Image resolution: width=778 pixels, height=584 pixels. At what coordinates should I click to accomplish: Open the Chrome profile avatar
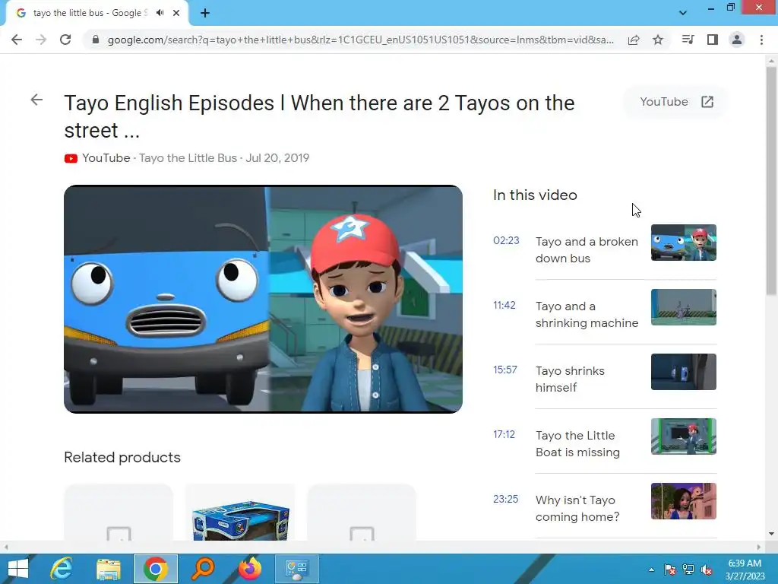coord(737,40)
